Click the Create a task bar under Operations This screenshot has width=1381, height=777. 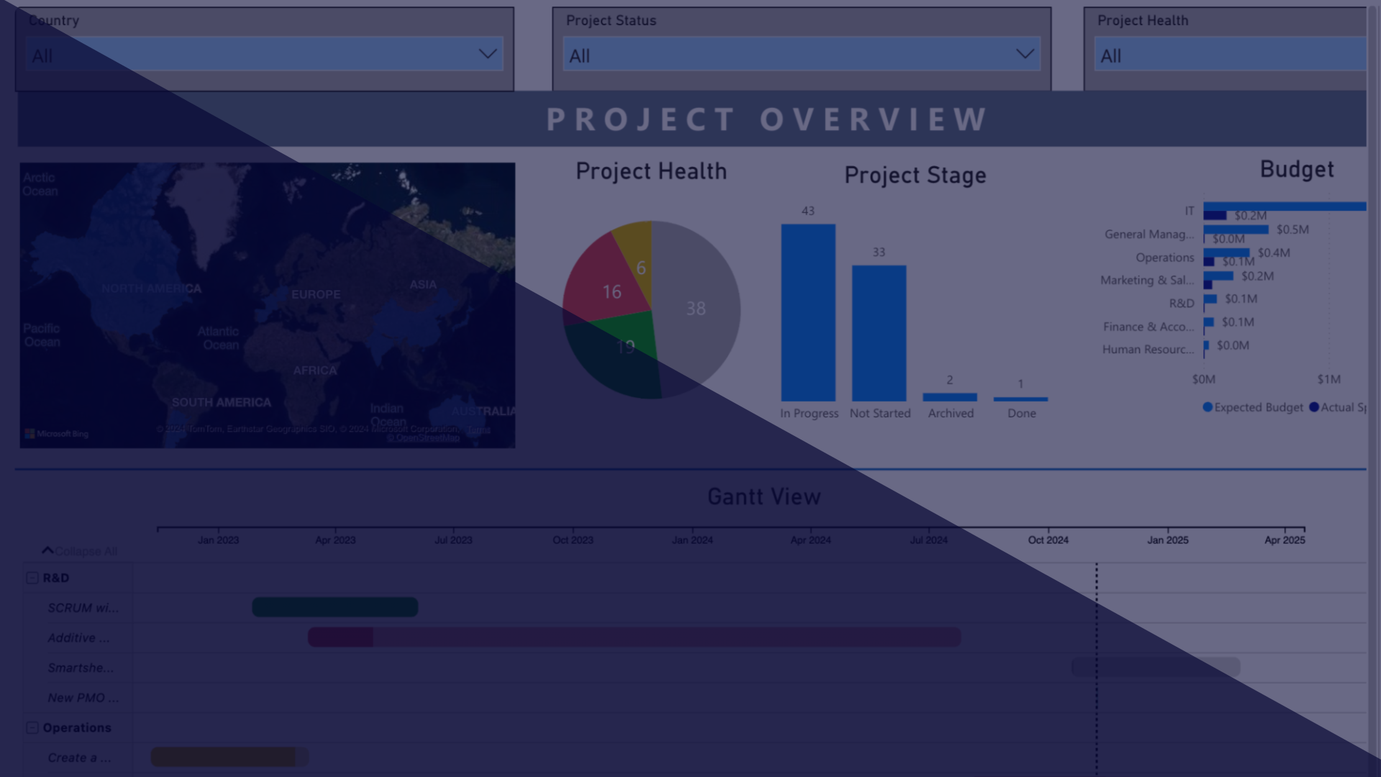point(228,758)
